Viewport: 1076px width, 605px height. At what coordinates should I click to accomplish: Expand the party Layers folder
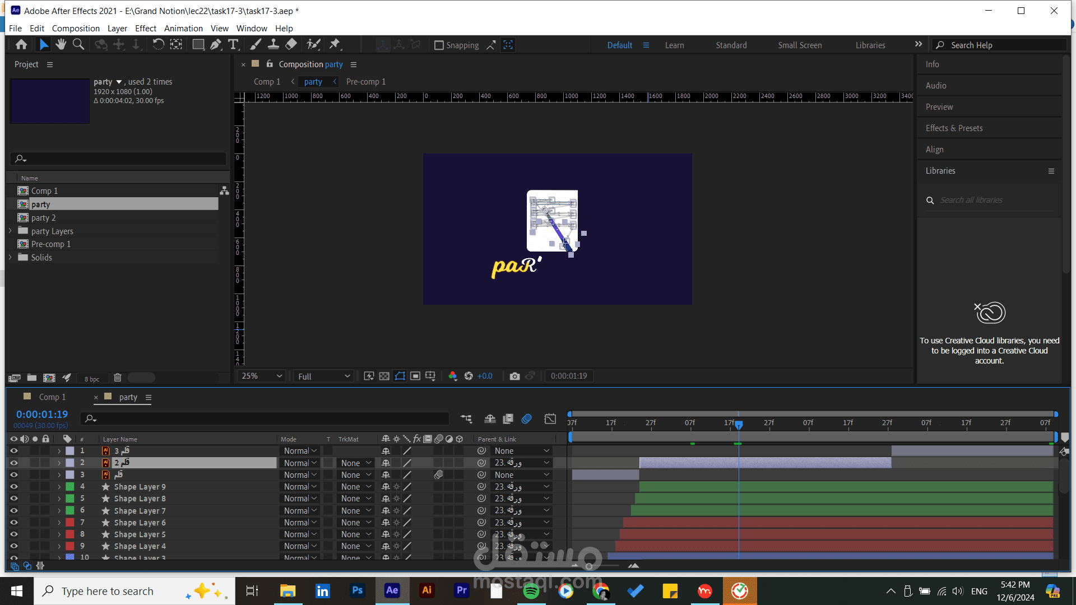point(10,231)
